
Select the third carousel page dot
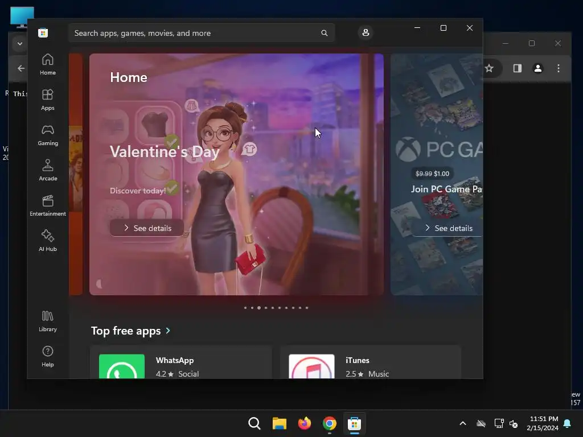coord(259,308)
